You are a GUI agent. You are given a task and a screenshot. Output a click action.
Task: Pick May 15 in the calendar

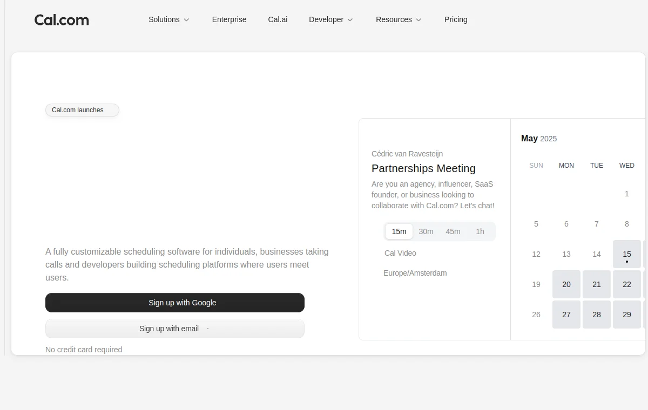[x=627, y=254]
